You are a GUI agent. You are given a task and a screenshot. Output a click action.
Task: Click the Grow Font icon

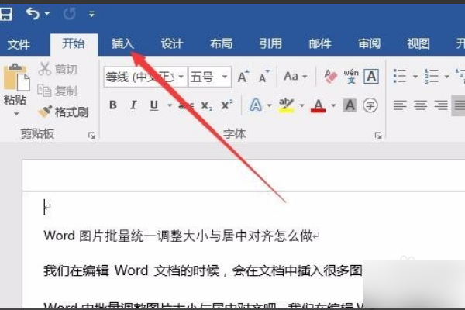click(243, 77)
